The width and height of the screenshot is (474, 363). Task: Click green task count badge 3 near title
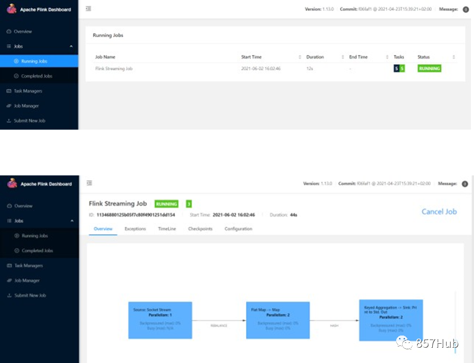coord(189,204)
